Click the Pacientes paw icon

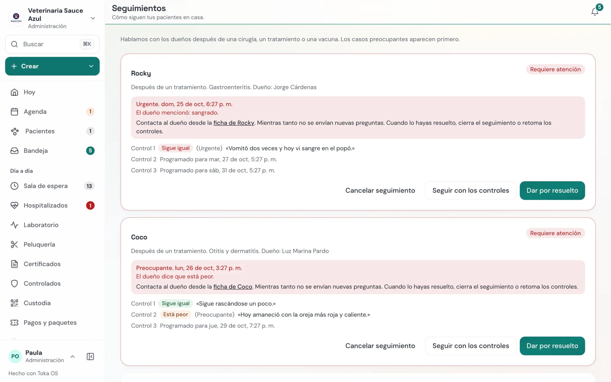pyautogui.click(x=14, y=131)
